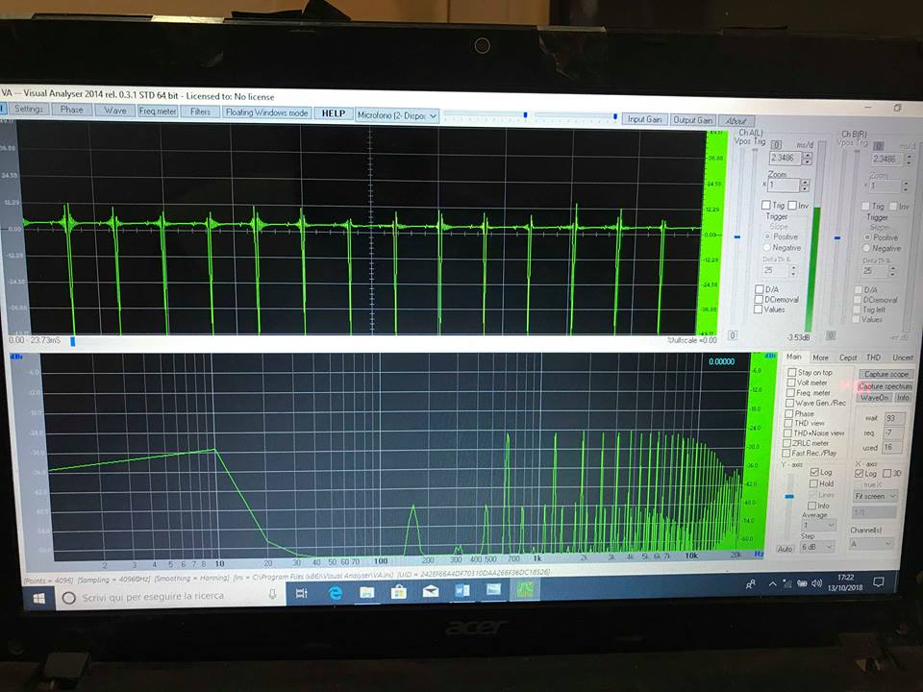923x692 pixels.
Task: Enable the ZRLC meter checkbox
Action: click(787, 443)
